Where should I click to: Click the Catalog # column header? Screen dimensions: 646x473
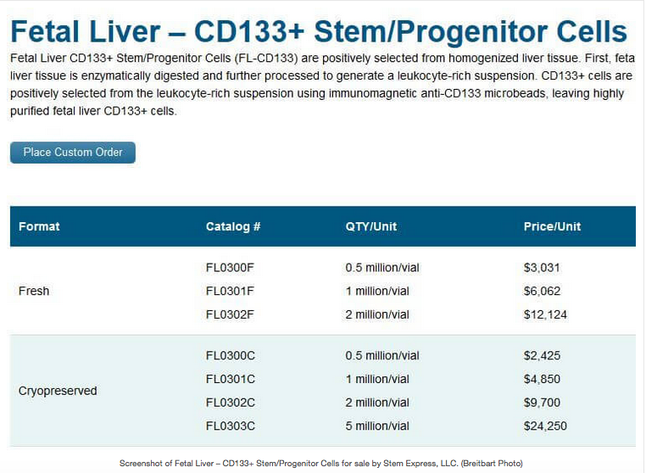click(233, 226)
